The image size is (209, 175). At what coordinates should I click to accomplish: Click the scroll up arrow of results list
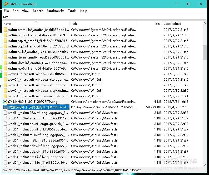click(205, 23)
